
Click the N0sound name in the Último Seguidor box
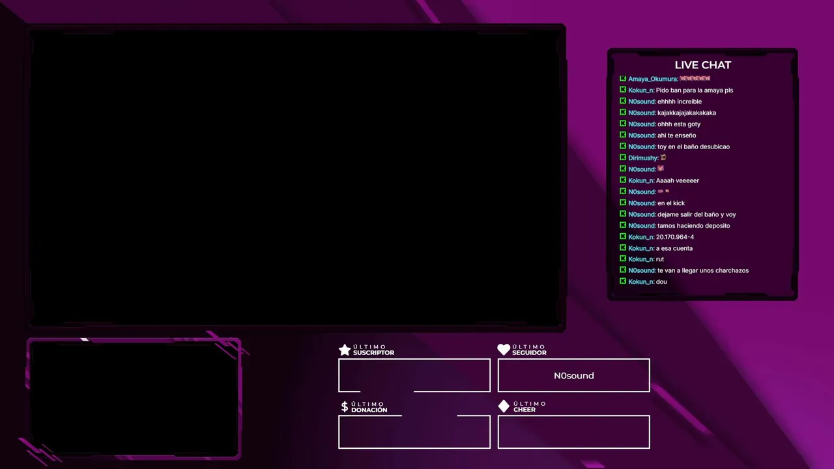574,376
